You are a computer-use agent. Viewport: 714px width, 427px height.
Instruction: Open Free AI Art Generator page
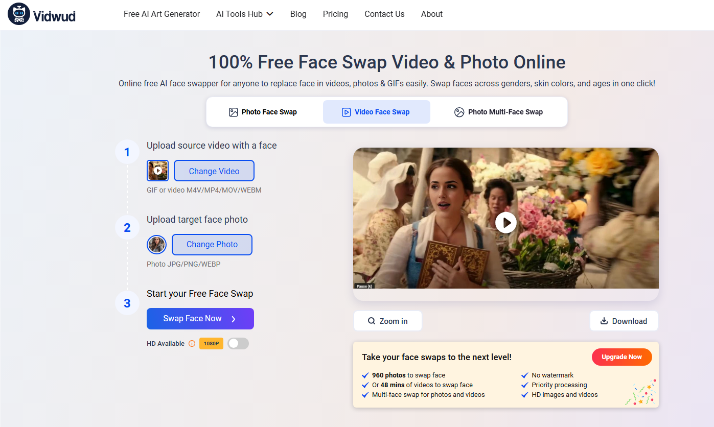click(x=162, y=14)
